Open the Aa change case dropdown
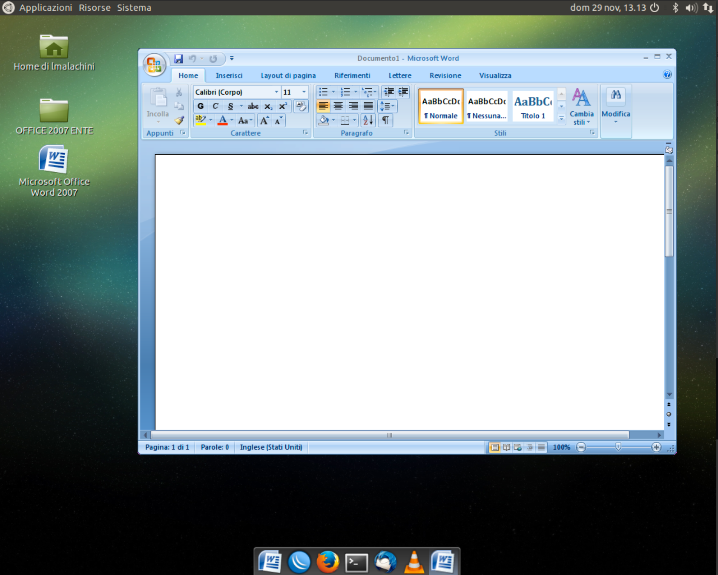The image size is (718, 575). [x=245, y=121]
